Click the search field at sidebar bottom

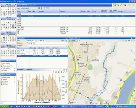click(x=8, y=103)
